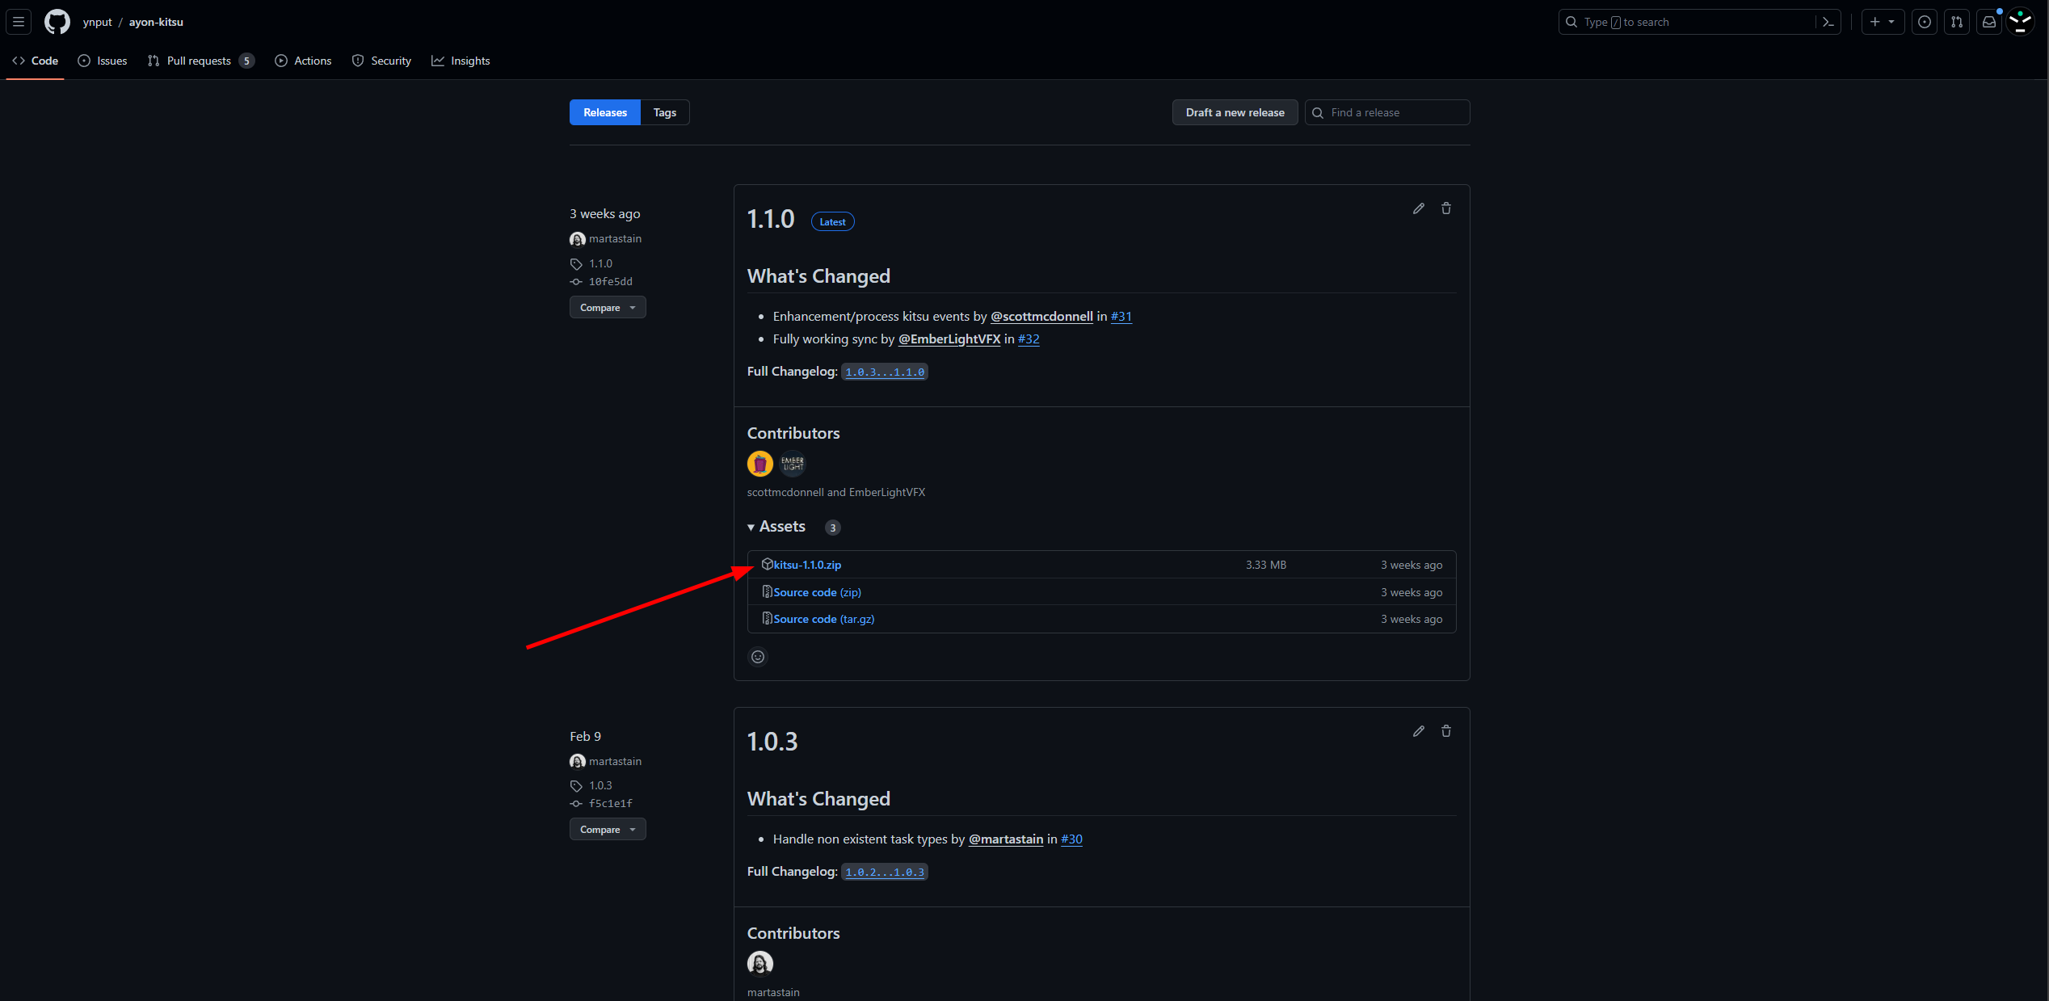Select the Releases tab
The height and width of the screenshot is (1001, 2049).
tap(604, 111)
